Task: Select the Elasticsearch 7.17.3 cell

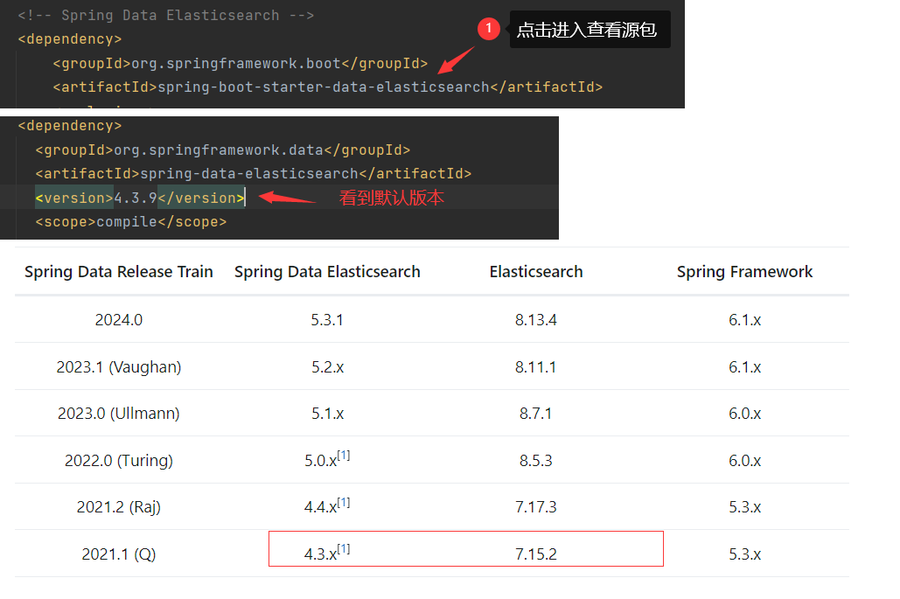Action: [x=536, y=507]
